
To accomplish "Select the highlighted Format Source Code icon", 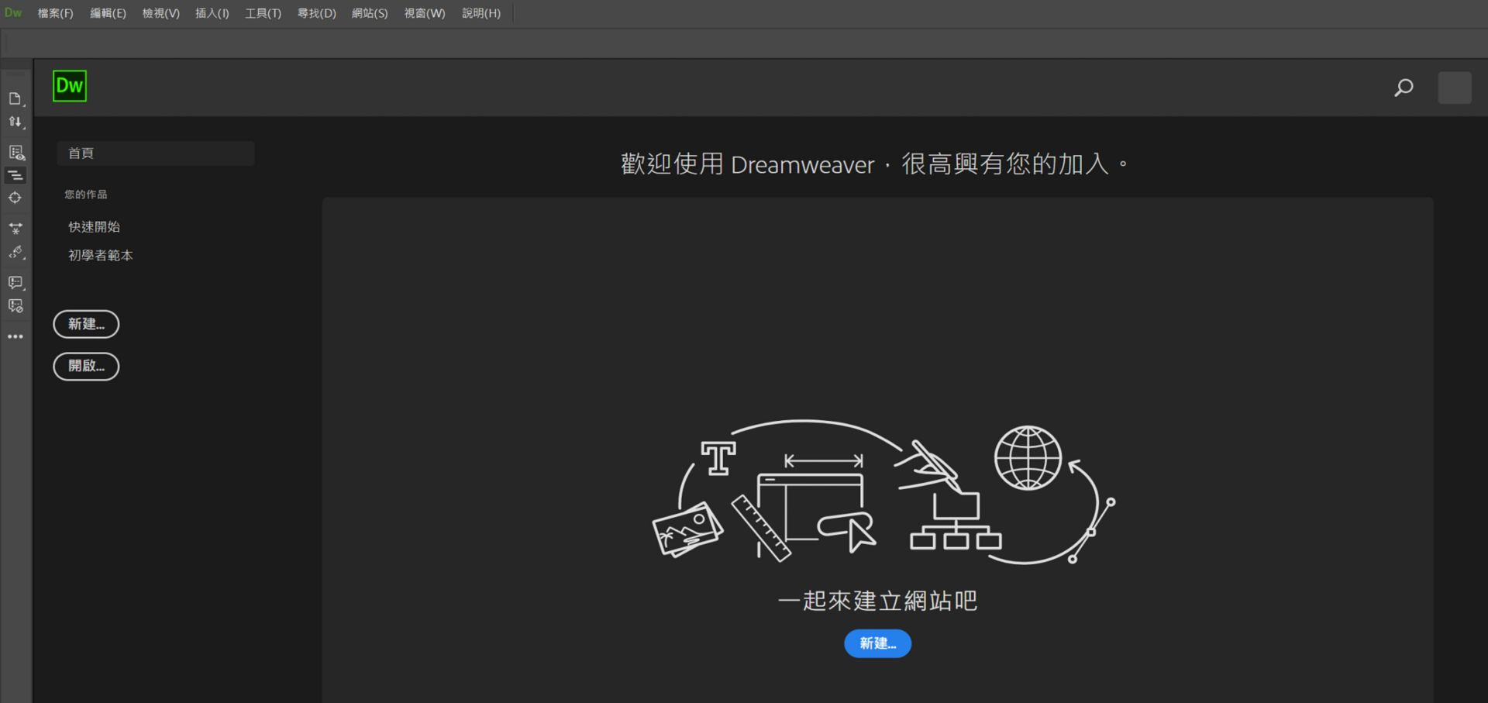I will (x=15, y=175).
